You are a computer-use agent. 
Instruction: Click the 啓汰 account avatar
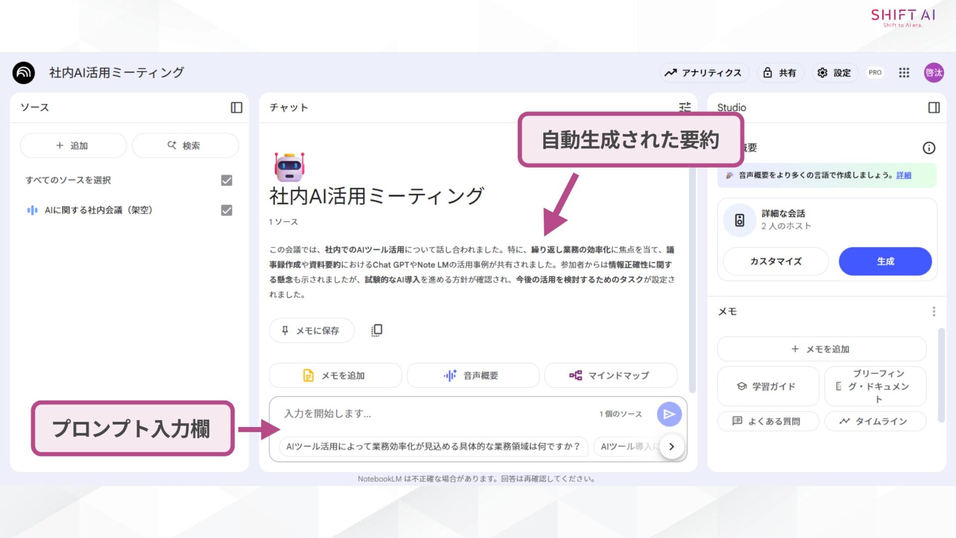(934, 73)
